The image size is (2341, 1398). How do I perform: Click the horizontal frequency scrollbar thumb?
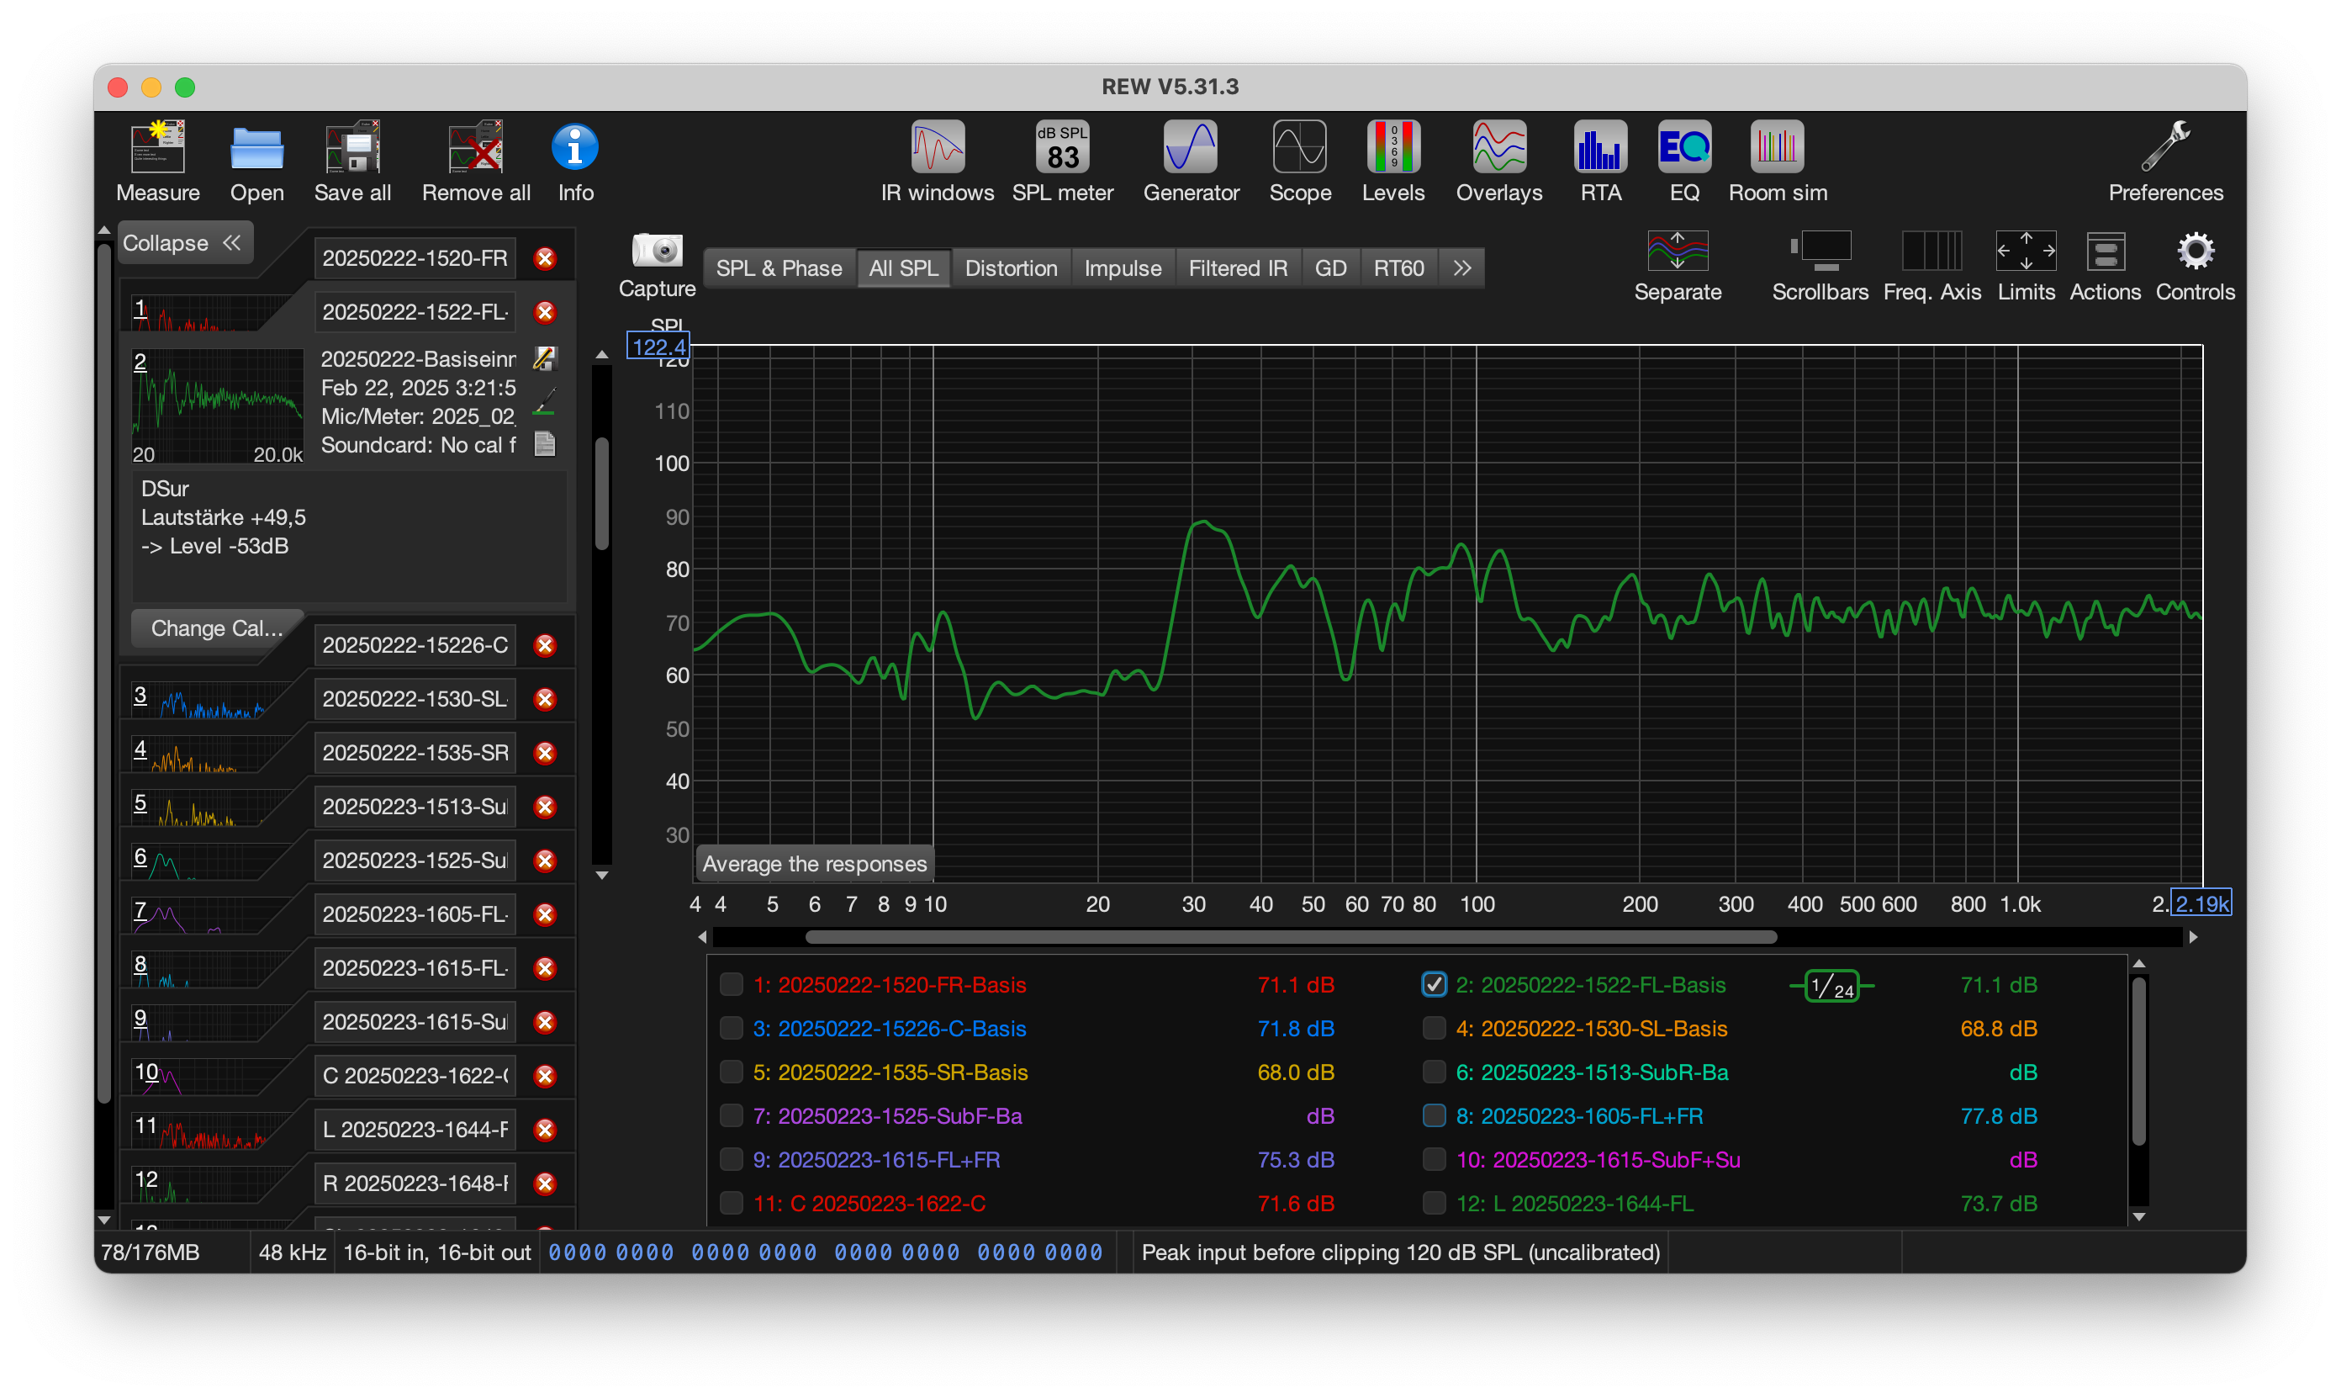(x=1290, y=937)
